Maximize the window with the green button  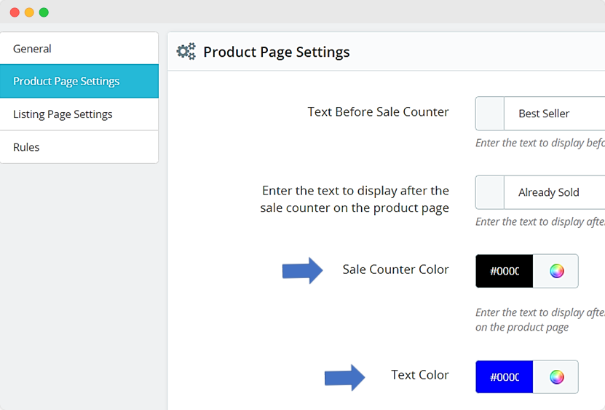click(44, 12)
